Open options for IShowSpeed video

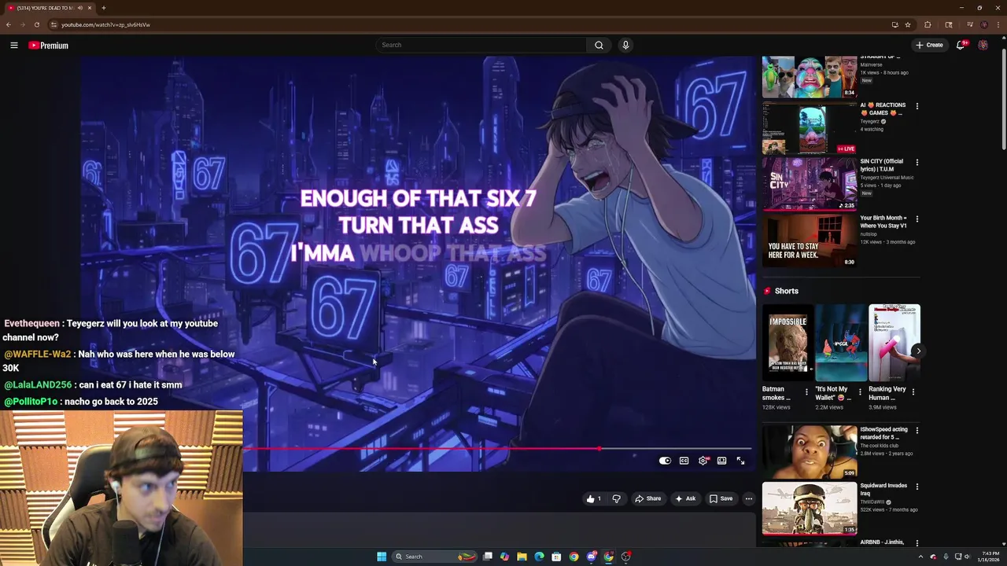pos(917,430)
